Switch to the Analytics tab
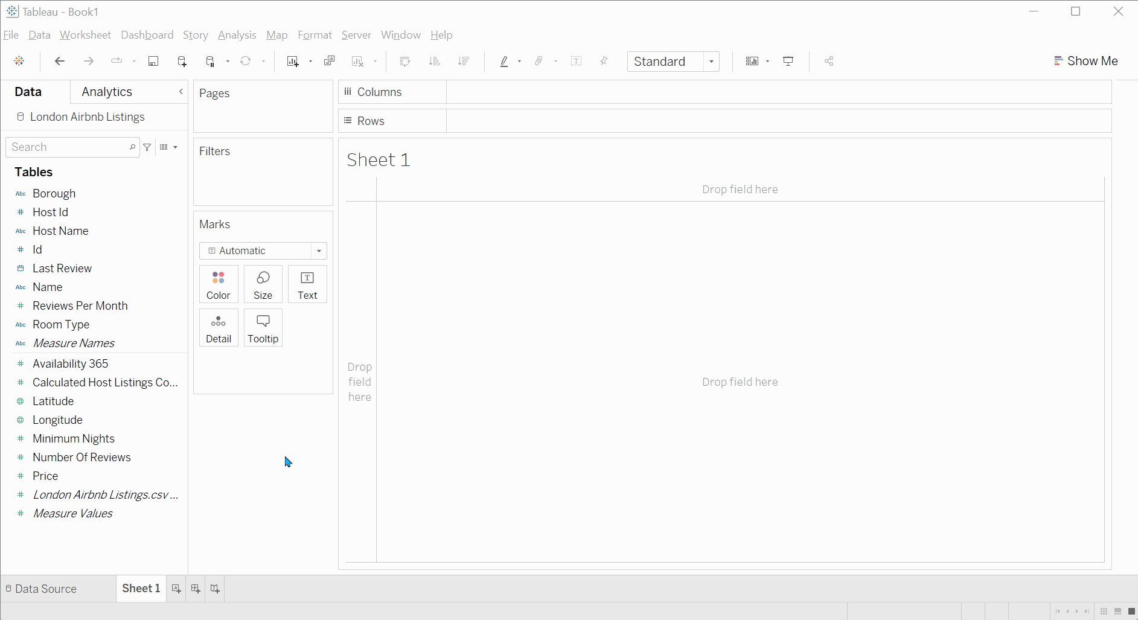1138x620 pixels. [107, 92]
